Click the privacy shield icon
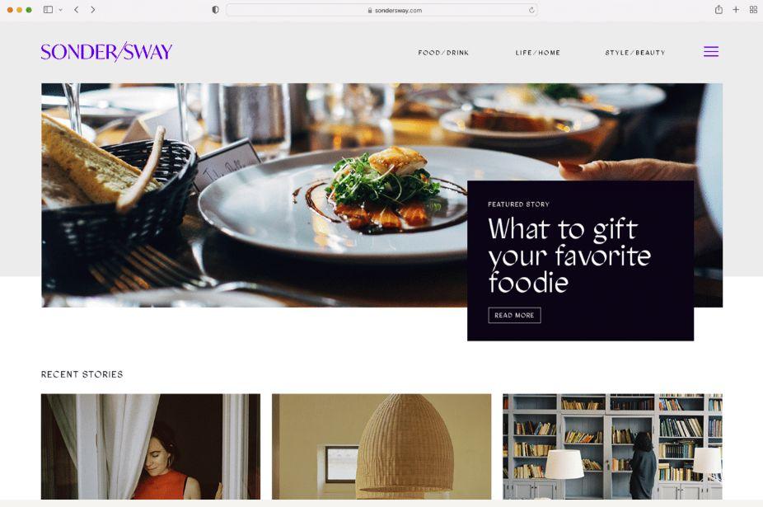The height and width of the screenshot is (507, 763). tap(215, 10)
